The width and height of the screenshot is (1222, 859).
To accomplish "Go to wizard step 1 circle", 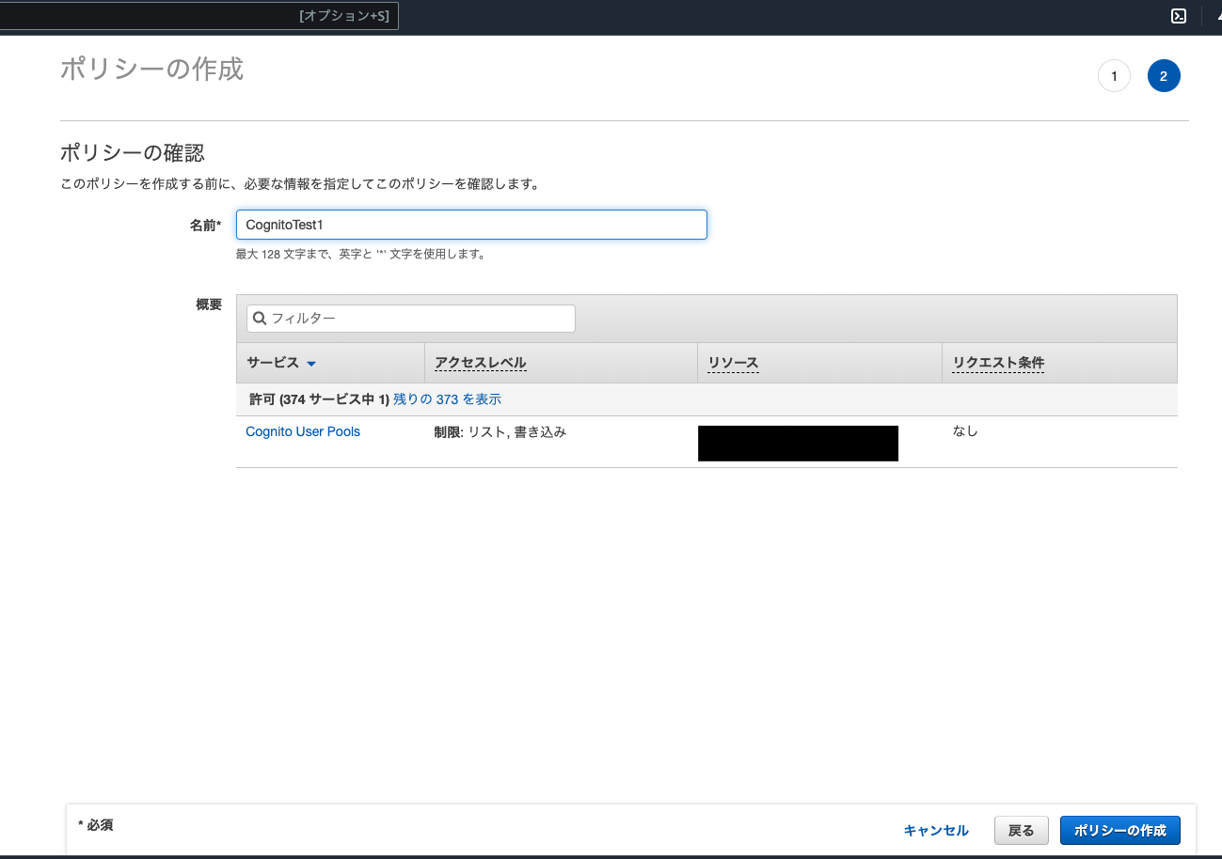I will [1114, 76].
